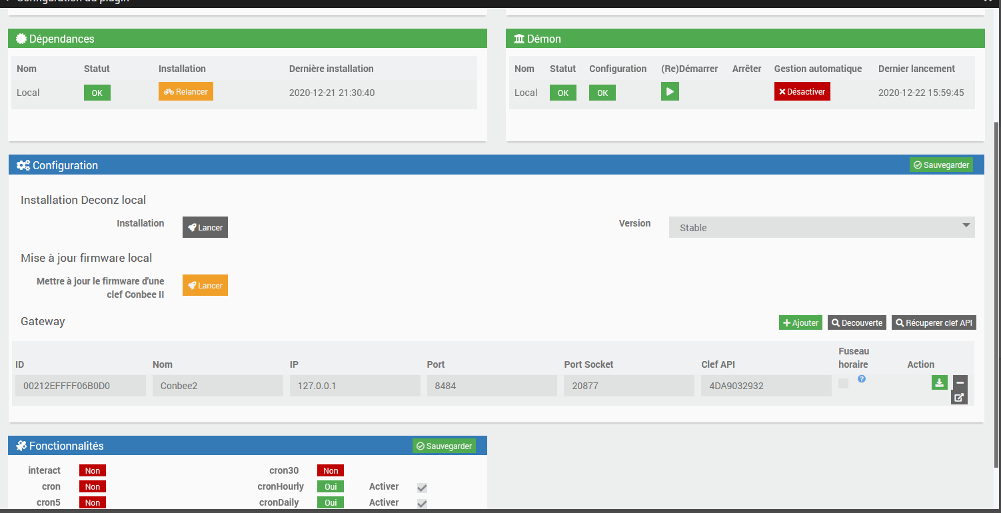Save the Configuration panel with Sauvegarder

941,165
